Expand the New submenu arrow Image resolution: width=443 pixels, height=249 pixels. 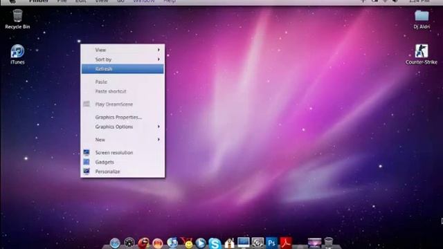(159, 140)
